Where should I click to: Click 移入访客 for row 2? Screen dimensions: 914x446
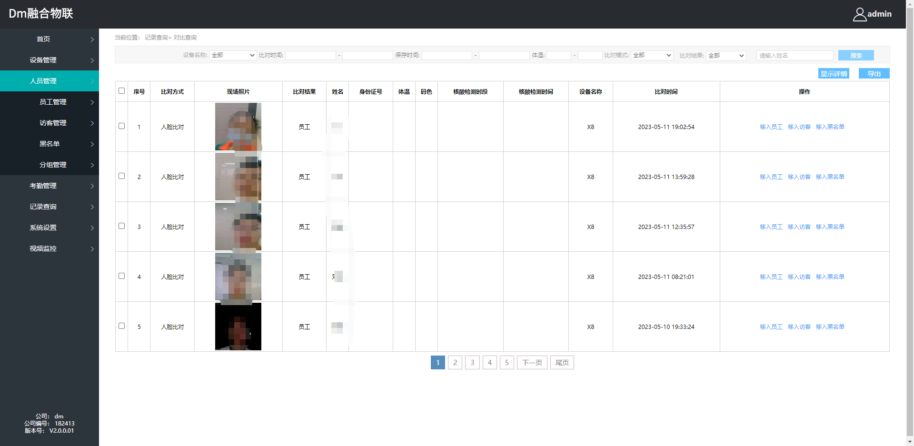[799, 177]
